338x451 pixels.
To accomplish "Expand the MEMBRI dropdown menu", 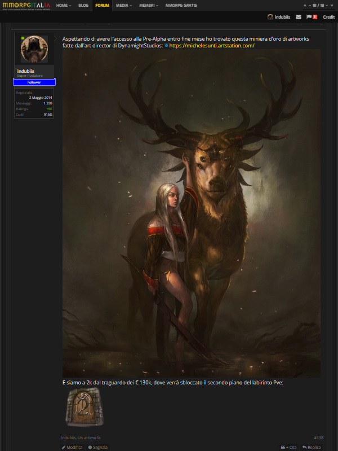I will 149,6.
